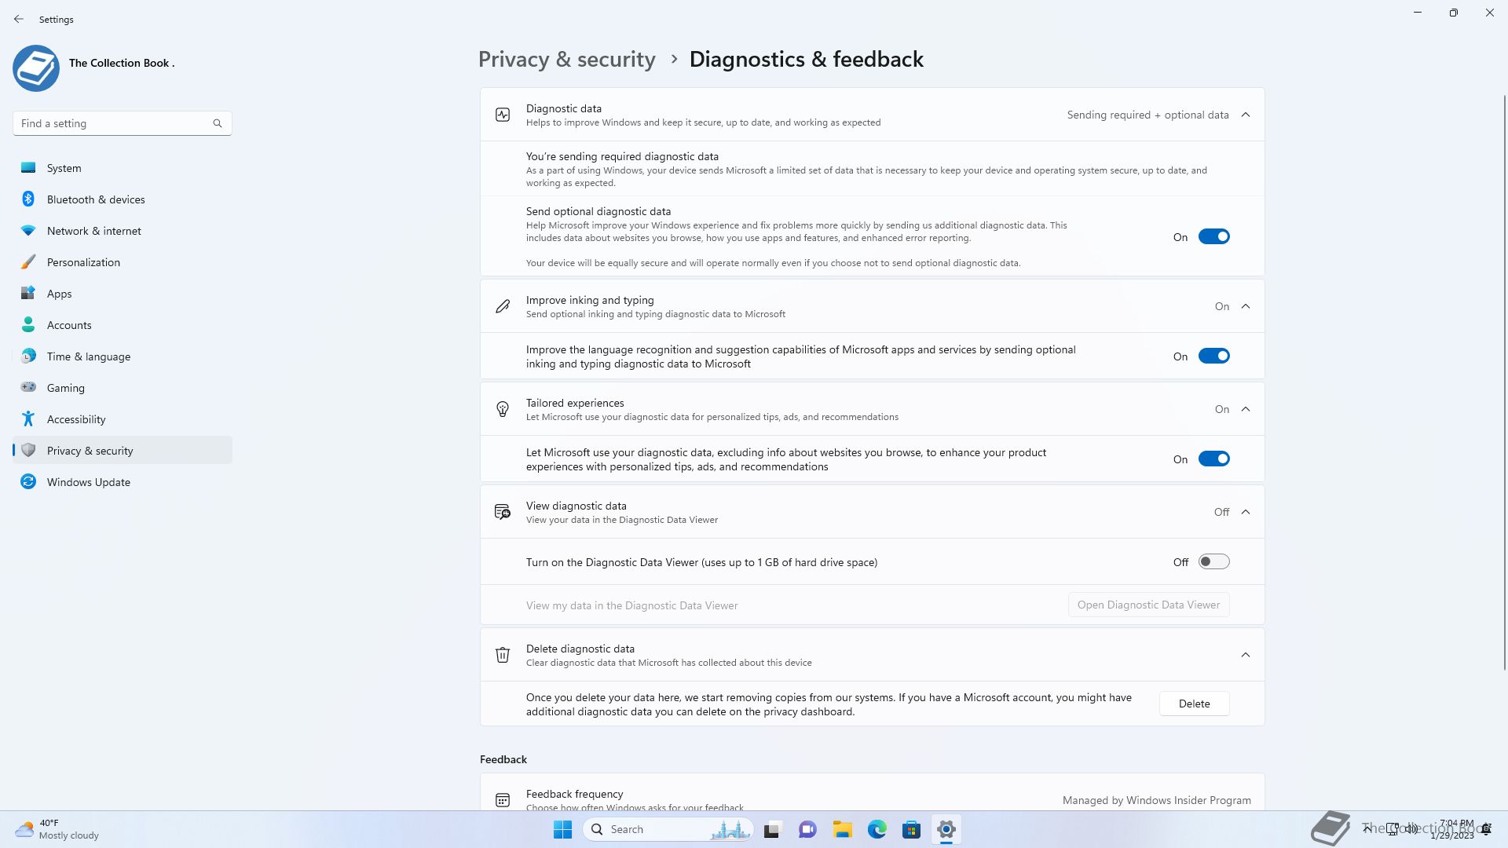The image size is (1508, 848).
Task: Open Windows Update page
Action: tap(123, 482)
